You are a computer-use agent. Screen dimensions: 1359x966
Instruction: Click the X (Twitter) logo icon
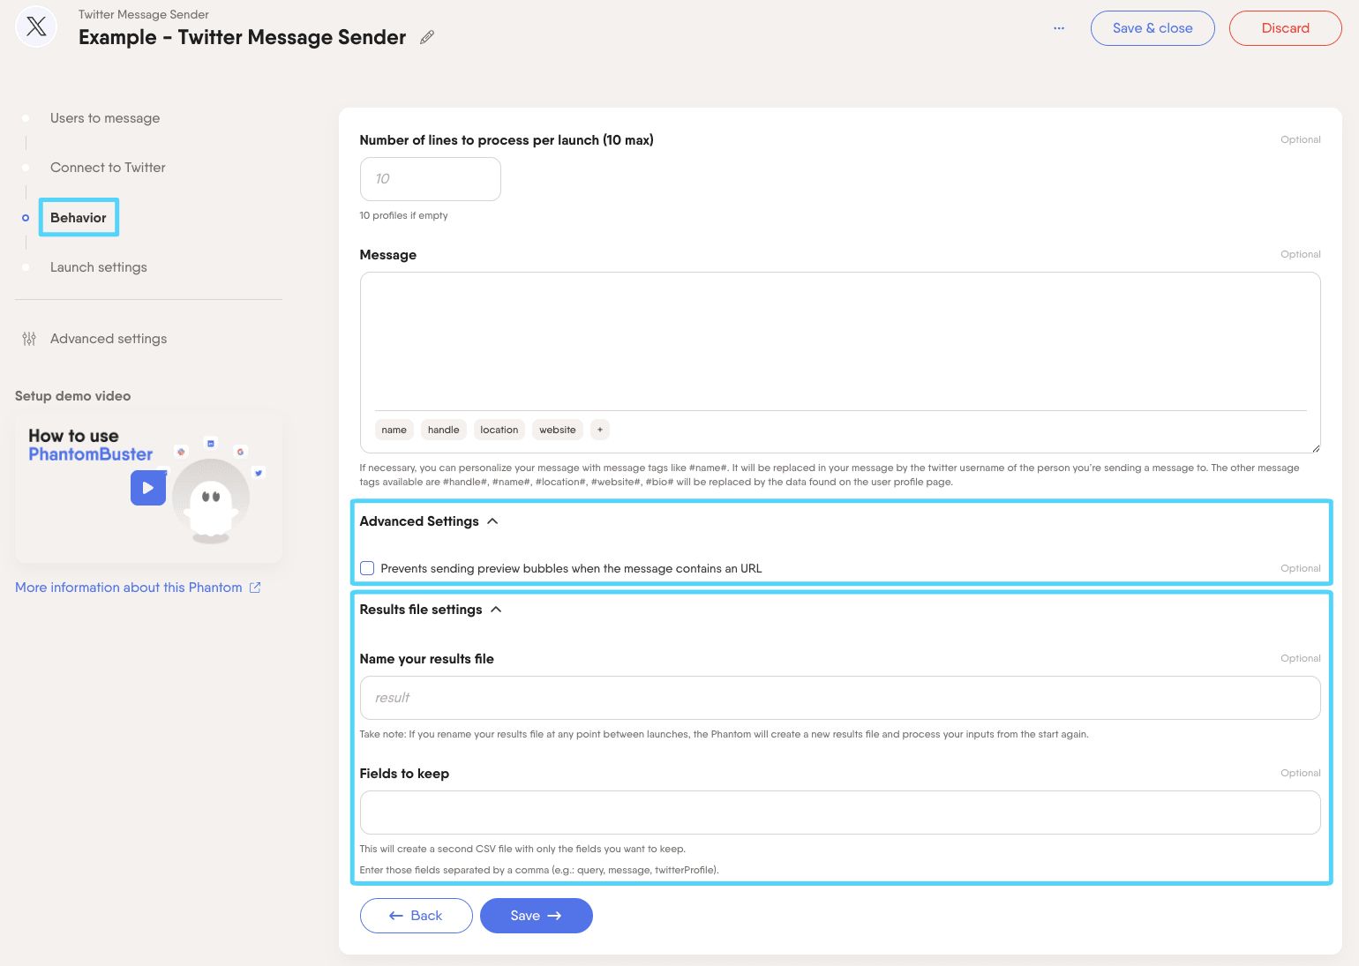click(x=36, y=27)
